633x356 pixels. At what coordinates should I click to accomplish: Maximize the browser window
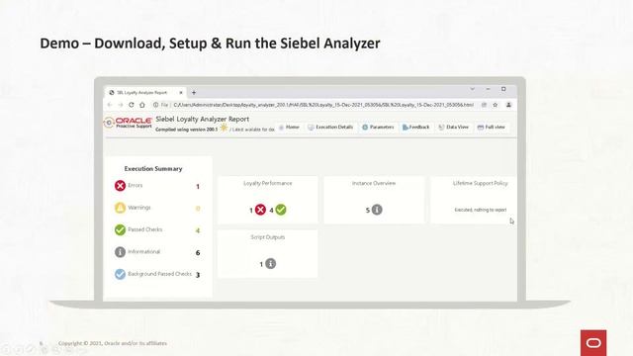click(503, 89)
